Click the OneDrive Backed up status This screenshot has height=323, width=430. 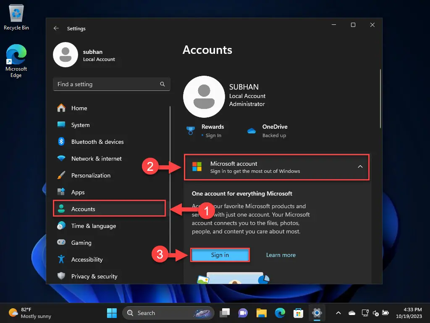pos(274,135)
